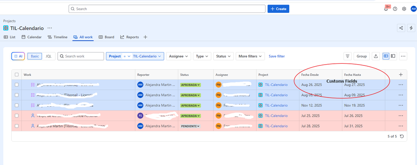The image size is (417, 165).
Task: Check the box for Aug 26, 2025 row
Action: coord(17,85)
